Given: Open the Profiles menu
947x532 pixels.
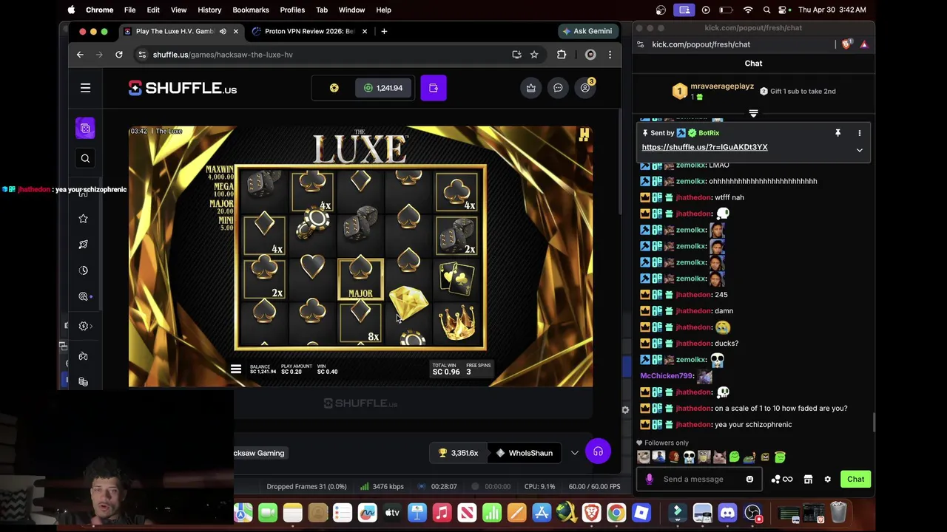Looking at the screenshot, I should [292, 10].
